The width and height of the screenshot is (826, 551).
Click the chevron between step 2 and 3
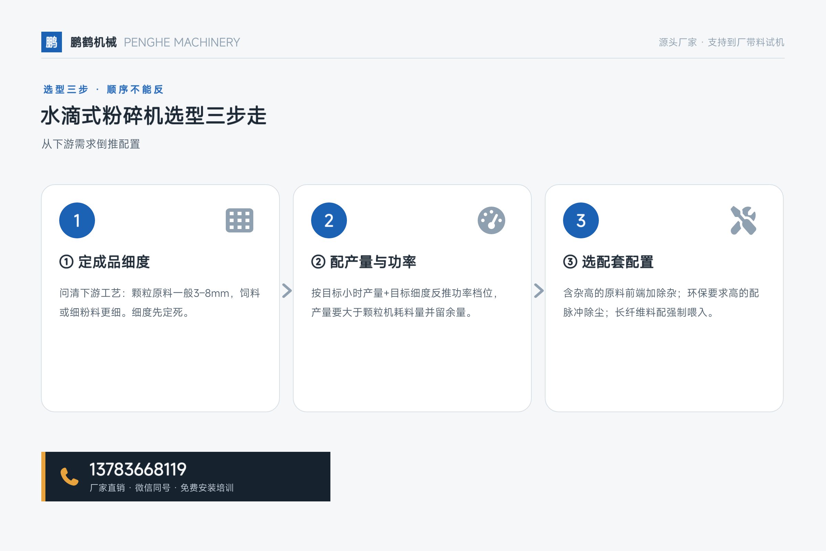539,291
